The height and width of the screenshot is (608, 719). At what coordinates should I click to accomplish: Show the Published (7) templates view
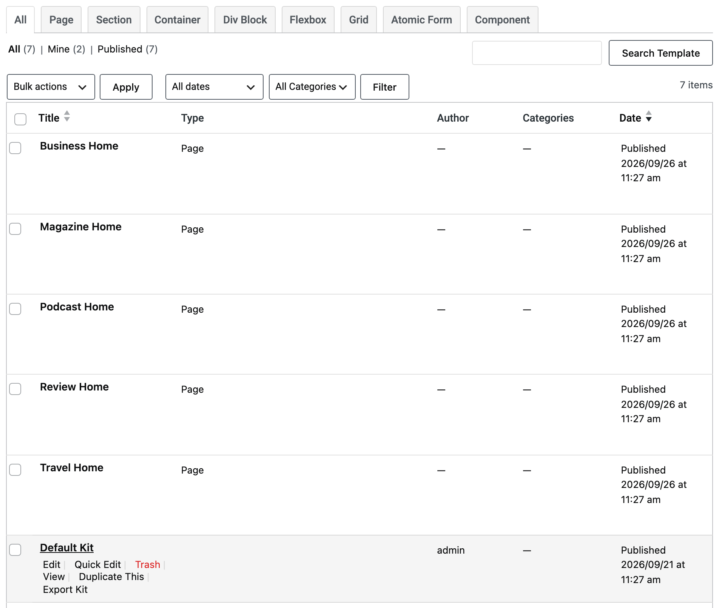[128, 49]
